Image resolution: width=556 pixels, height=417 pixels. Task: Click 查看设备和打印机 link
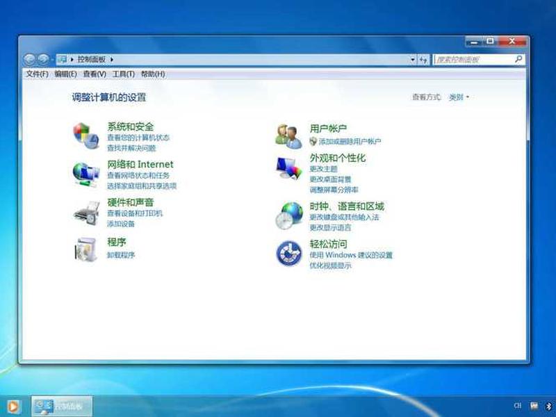point(135,213)
